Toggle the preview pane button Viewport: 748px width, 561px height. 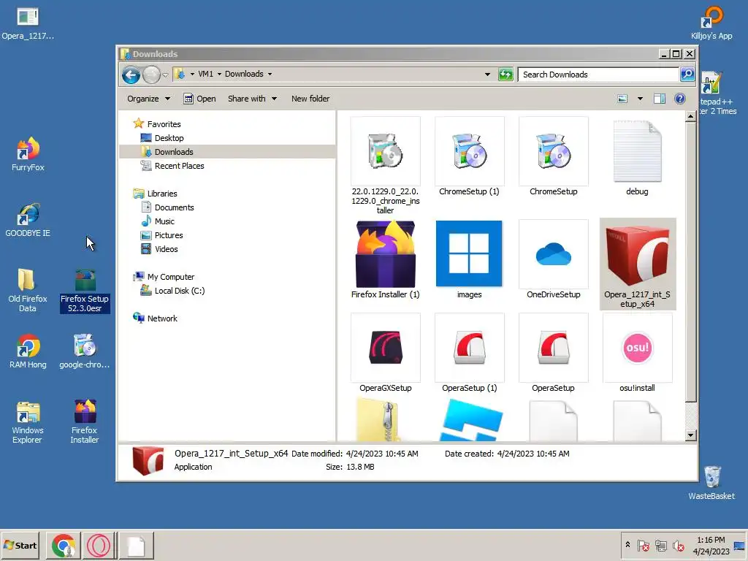tap(660, 99)
